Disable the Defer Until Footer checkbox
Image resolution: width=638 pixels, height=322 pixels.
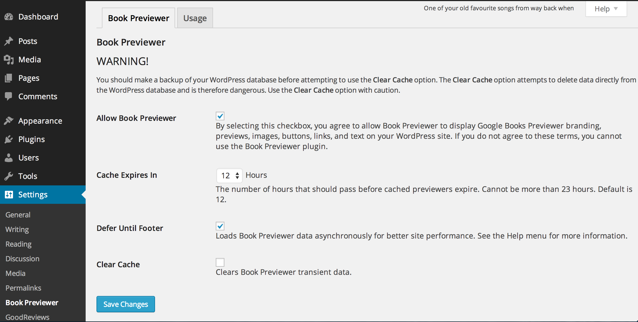click(220, 226)
